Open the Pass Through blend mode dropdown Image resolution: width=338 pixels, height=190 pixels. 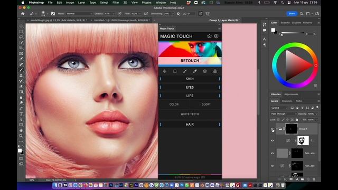tap(284, 114)
